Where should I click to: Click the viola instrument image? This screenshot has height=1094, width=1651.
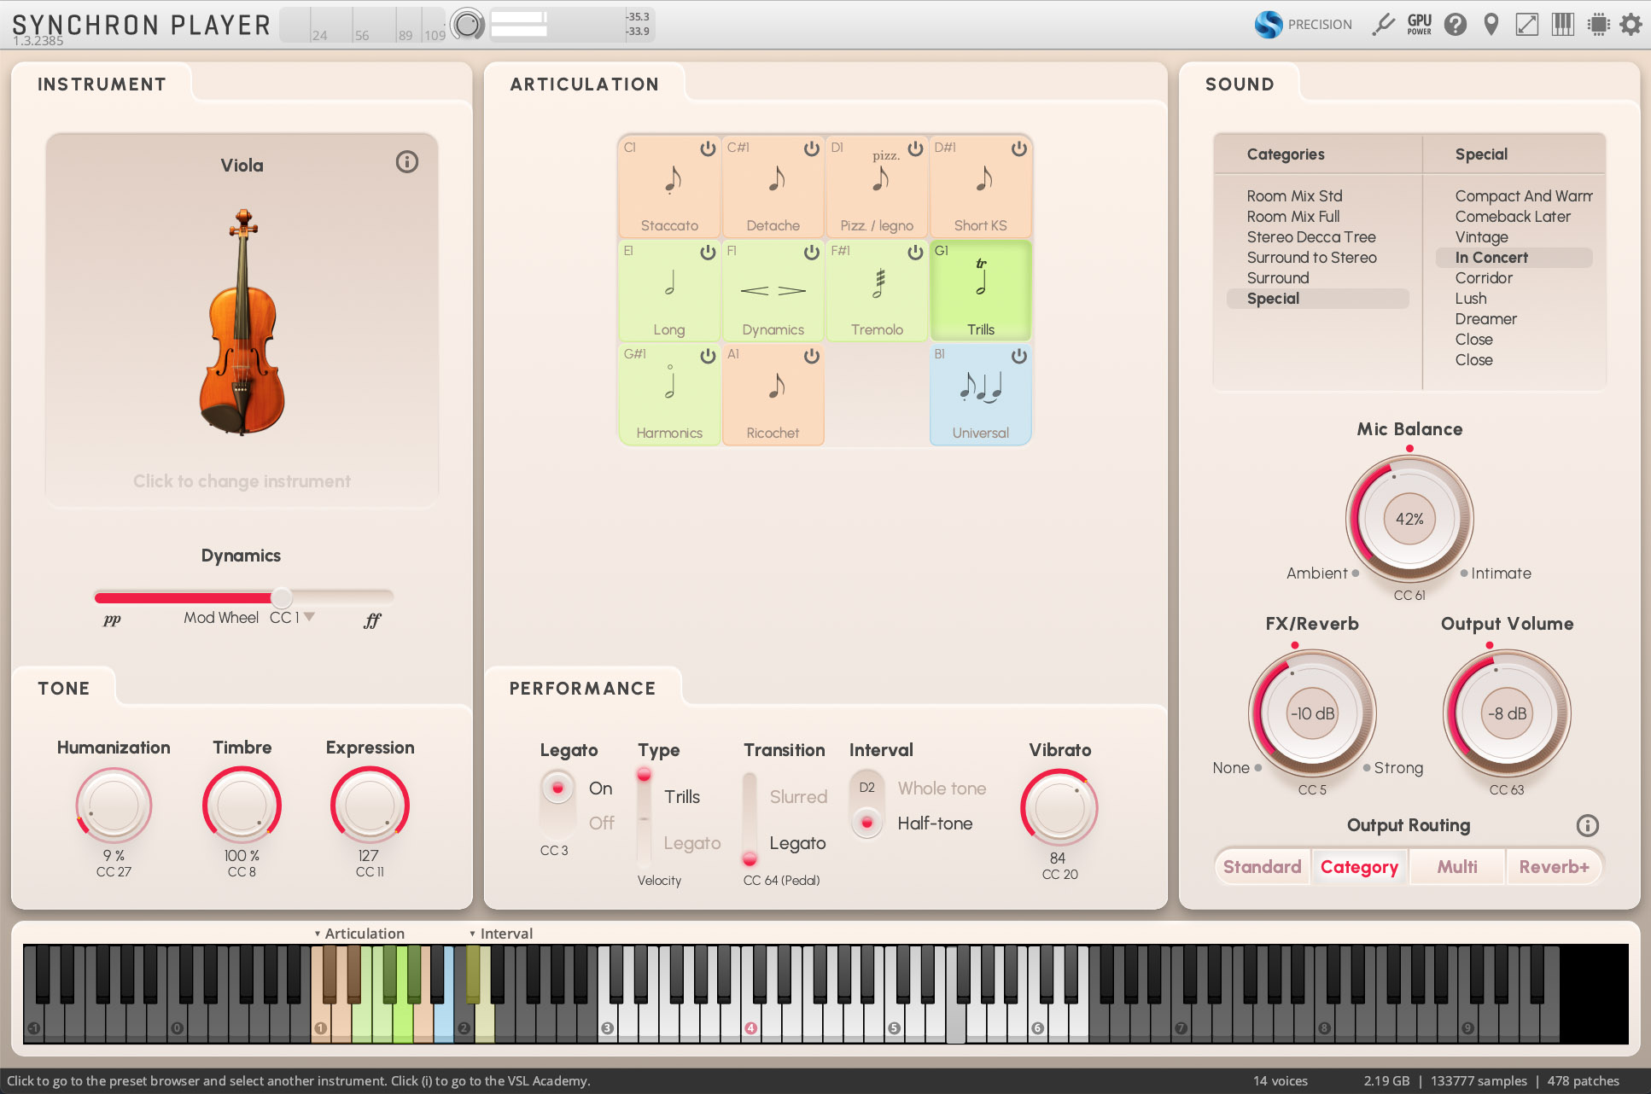(242, 323)
